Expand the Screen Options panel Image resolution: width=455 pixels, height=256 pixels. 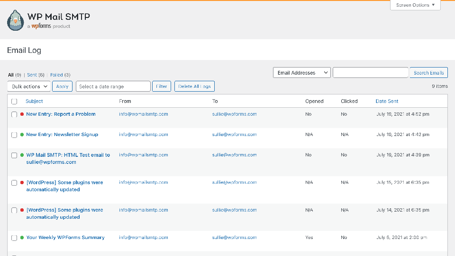pyautogui.click(x=415, y=5)
